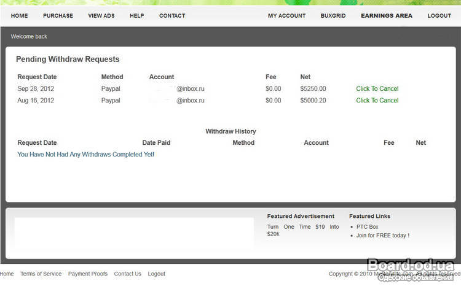The height and width of the screenshot is (289, 461).
Task: Click the blank white banner ad area
Action: click(x=133, y=233)
